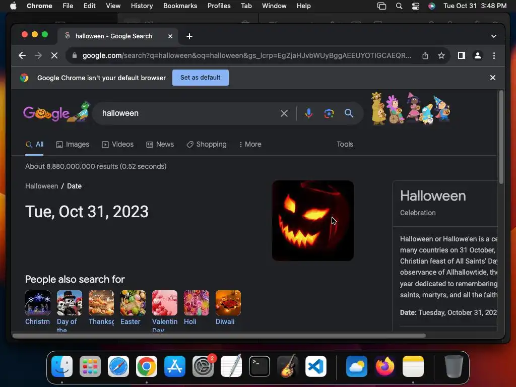Open the Apple menu
516x387 pixels.
coord(13,6)
